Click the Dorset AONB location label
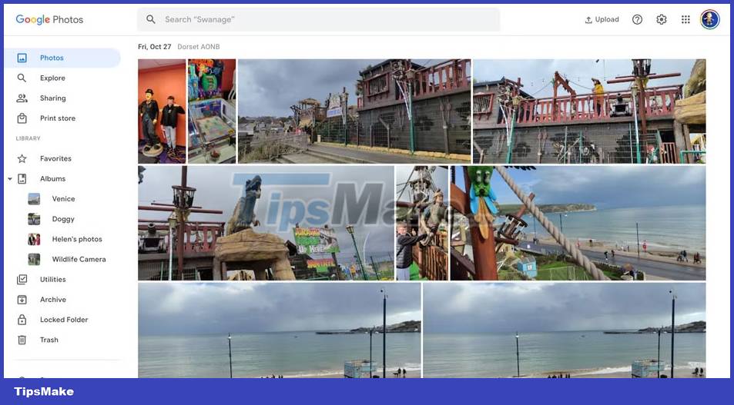 (199, 47)
